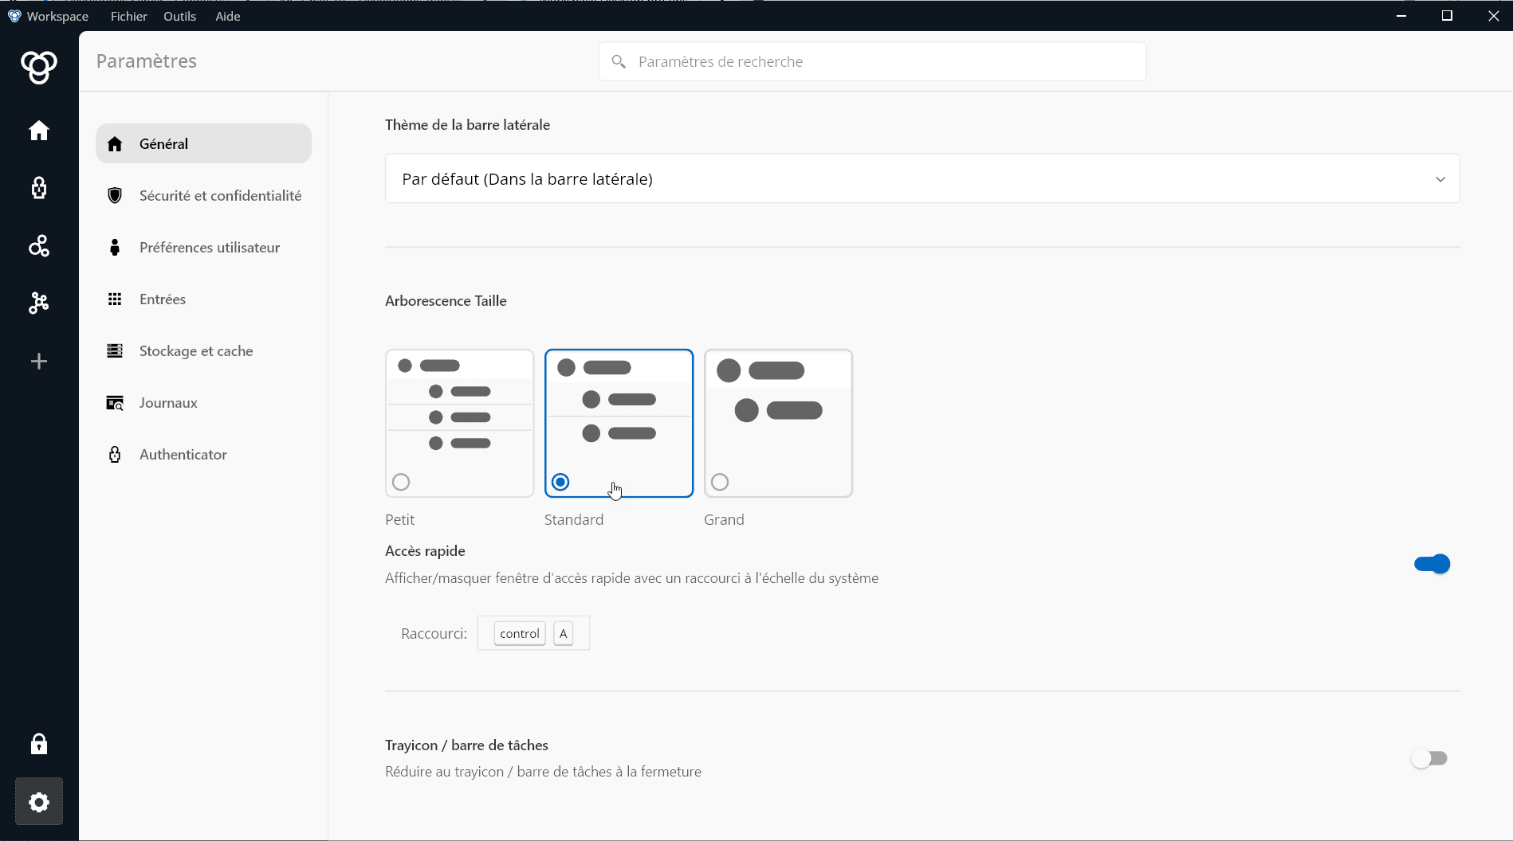The image size is (1513, 841).
Task: Open the Aide menu
Action: tap(227, 16)
